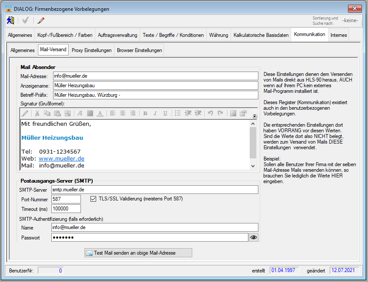Show password with the eye icon
This screenshot has height=282, width=368.
[x=254, y=237]
